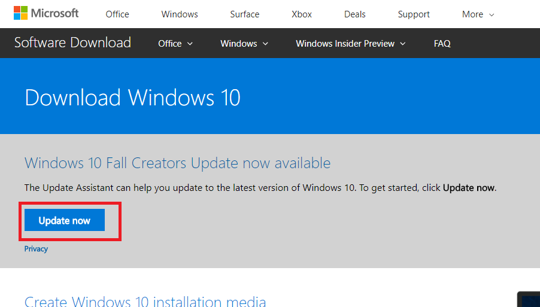Select the Surface navigation link
540x307 pixels.
(244, 14)
